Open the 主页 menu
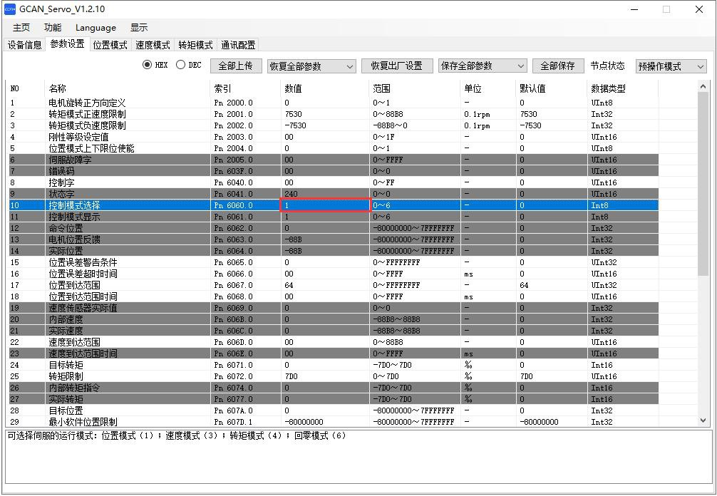The height and width of the screenshot is (496, 717). coord(21,28)
